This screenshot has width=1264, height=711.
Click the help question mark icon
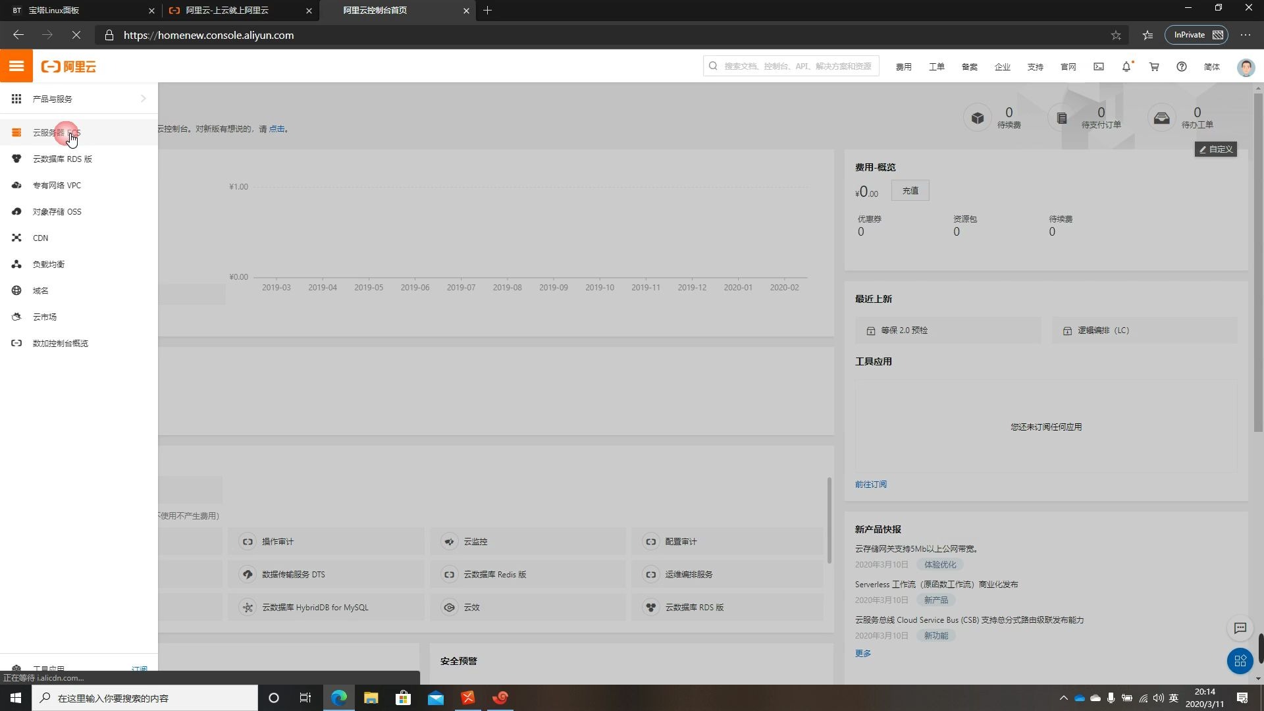click(1182, 66)
